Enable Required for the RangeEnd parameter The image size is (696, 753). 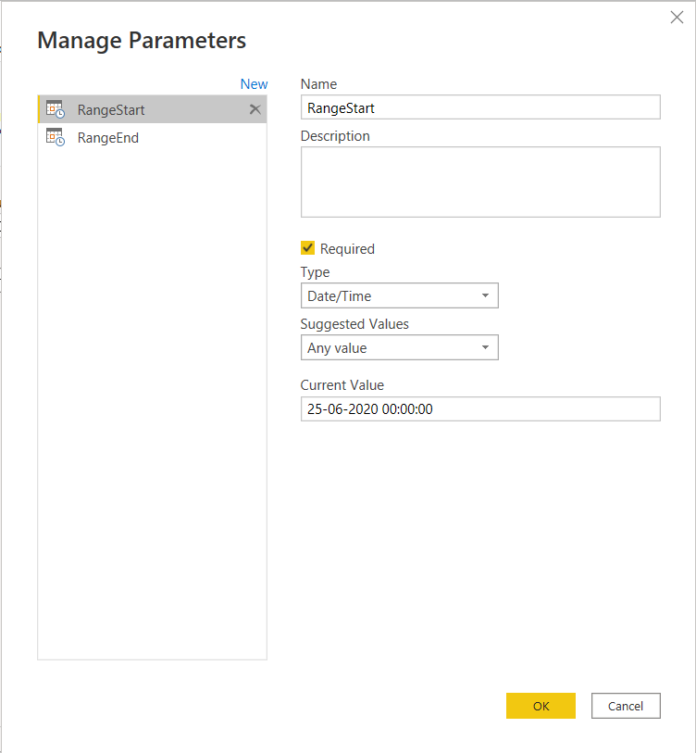click(x=307, y=248)
